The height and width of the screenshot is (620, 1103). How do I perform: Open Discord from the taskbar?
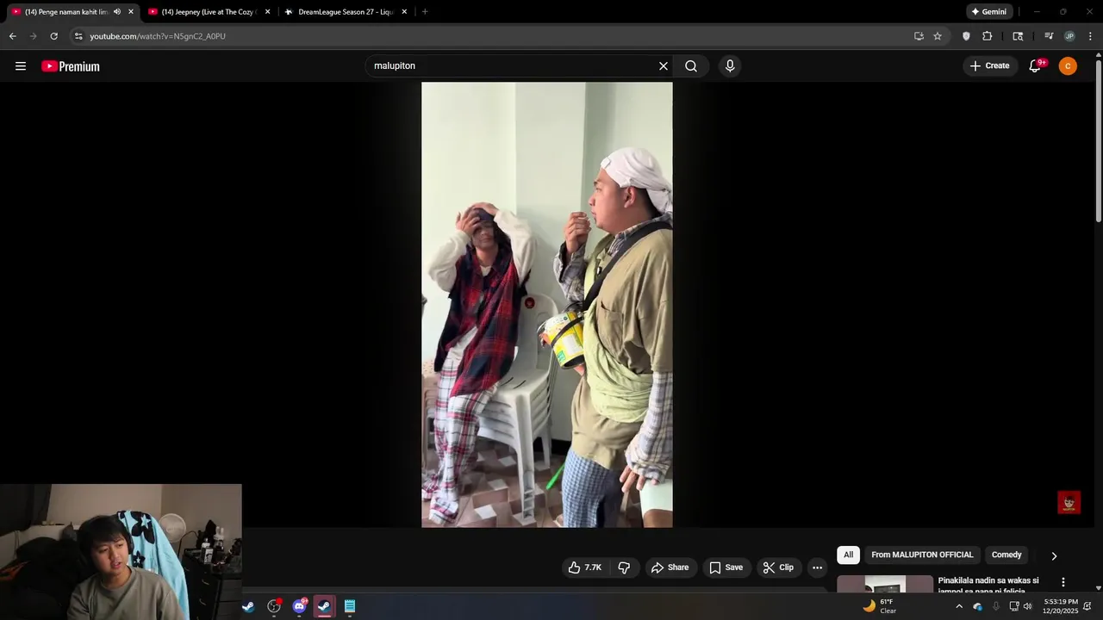299,606
